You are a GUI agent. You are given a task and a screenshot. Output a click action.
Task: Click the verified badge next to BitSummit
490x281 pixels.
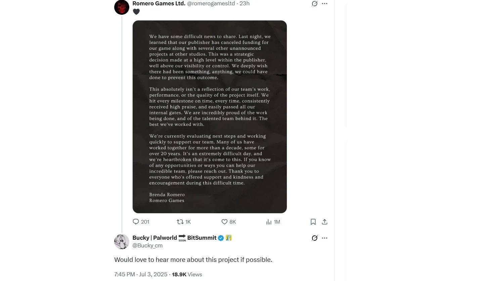pyautogui.click(x=221, y=238)
